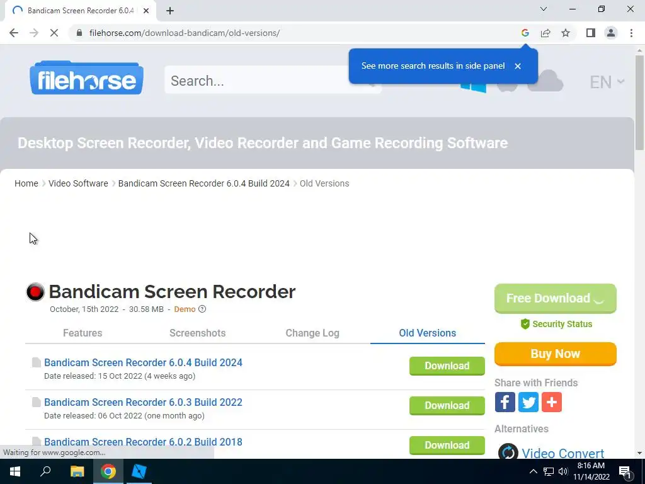Share on Twitter

[528, 402]
